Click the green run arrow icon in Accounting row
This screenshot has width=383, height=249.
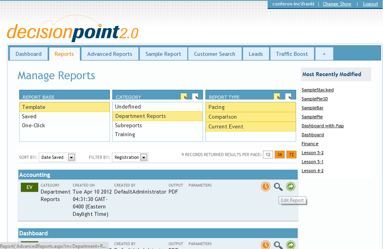point(291,187)
